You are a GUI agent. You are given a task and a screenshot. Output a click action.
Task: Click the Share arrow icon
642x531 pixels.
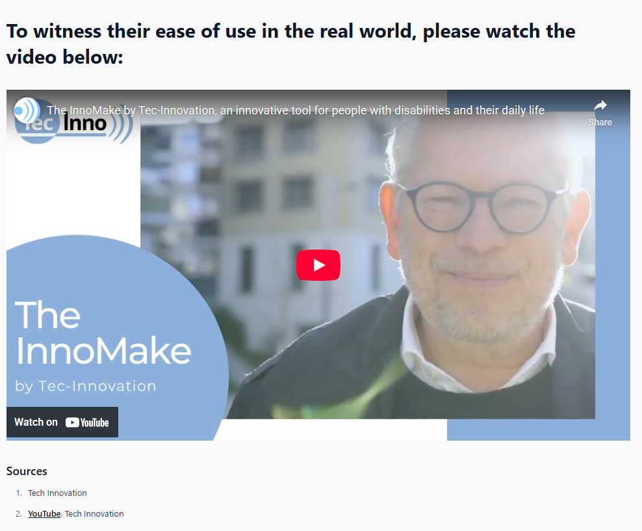[600, 106]
